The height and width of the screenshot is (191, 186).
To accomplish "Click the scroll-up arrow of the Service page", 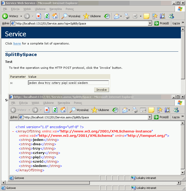I will point(183,29).
